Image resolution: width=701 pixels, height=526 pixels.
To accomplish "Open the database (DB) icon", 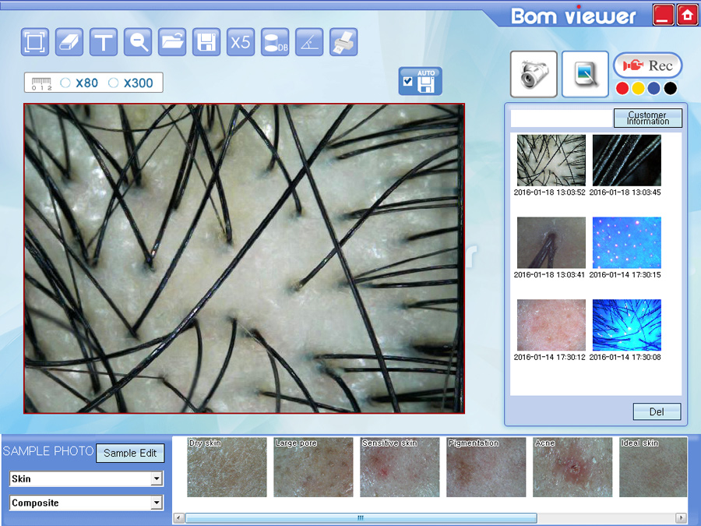I will (274, 42).
